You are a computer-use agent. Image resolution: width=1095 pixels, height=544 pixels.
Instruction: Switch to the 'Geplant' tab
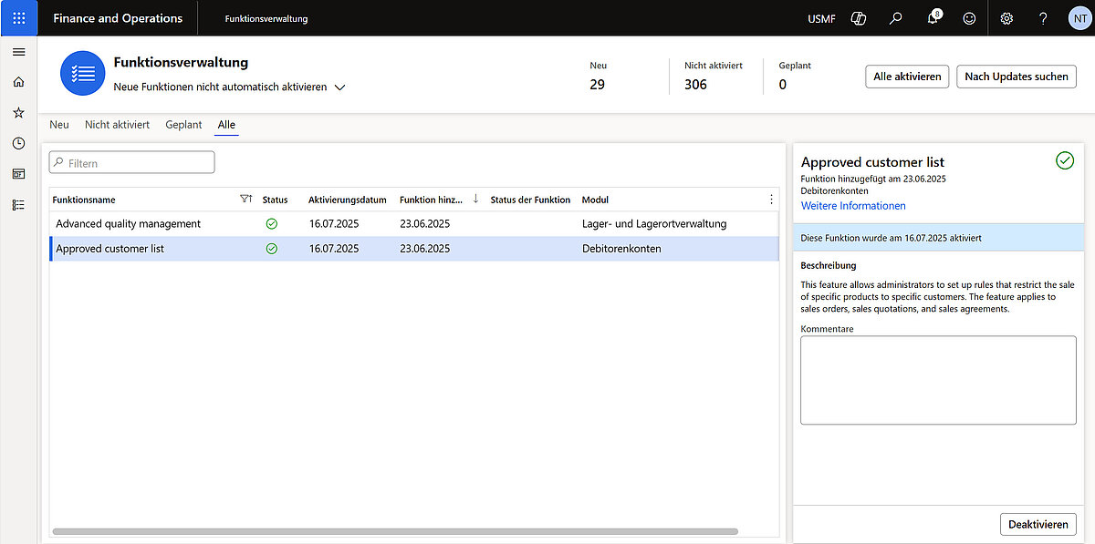tap(183, 125)
